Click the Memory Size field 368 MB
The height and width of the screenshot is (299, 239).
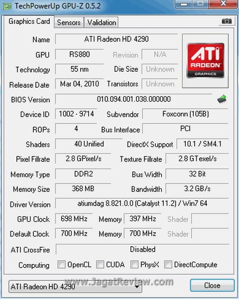(83, 188)
